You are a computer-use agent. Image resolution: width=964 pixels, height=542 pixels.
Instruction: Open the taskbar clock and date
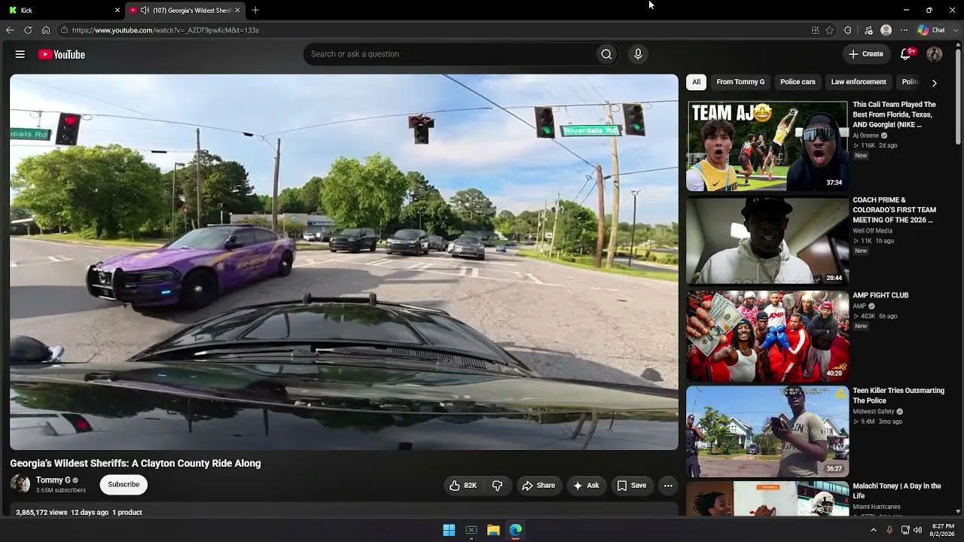(943, 530)
